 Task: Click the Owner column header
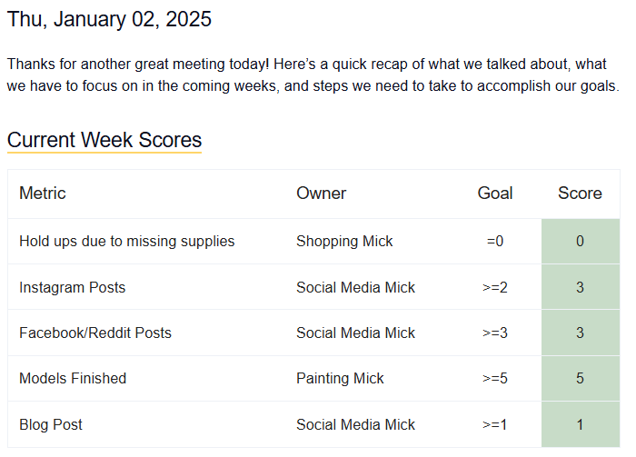[x=321, y=193]
